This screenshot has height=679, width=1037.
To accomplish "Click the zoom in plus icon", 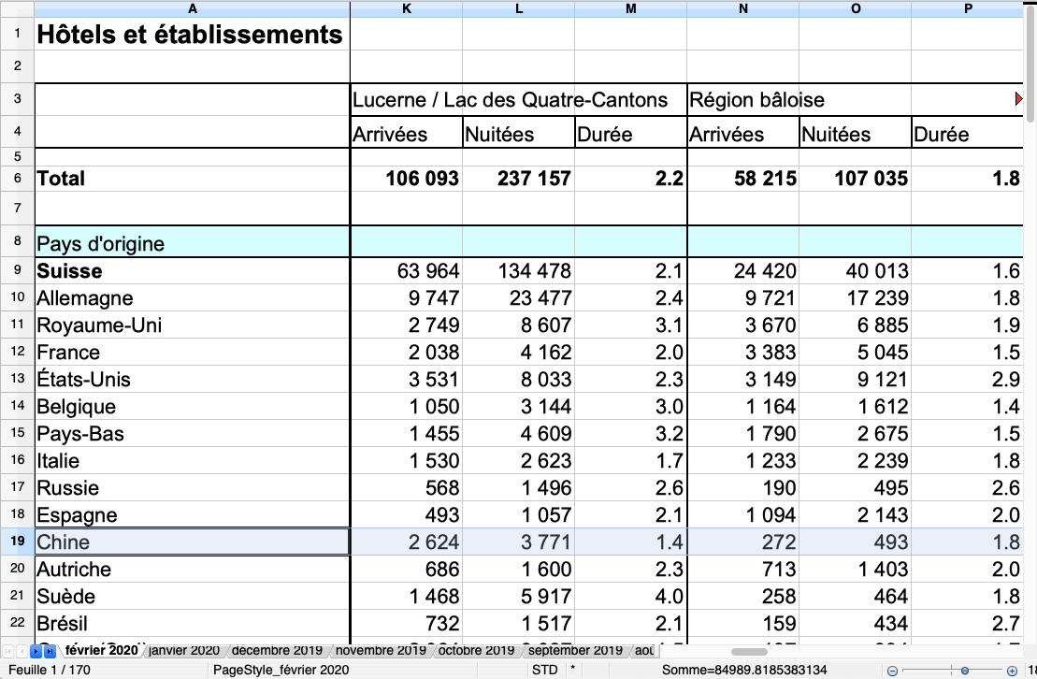I will (x=1012, y=671).
